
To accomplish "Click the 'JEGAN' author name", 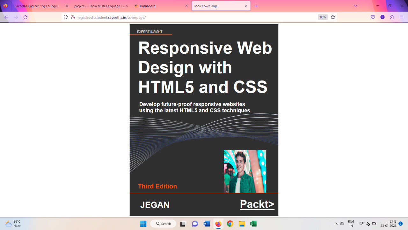I will pyautogui.click(x=155, y=205).
